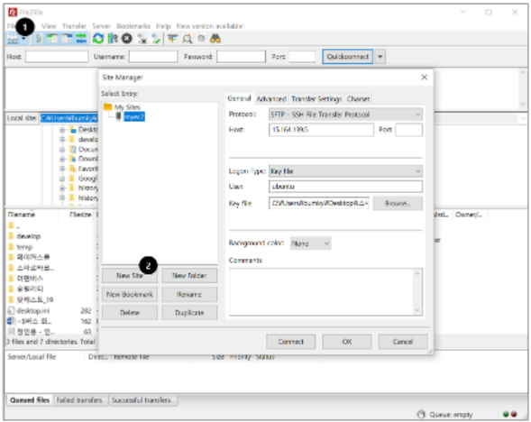The width and height of the screenshot is (531, 422).
Task: Open the Help menu
Action: tap(163, 26)
